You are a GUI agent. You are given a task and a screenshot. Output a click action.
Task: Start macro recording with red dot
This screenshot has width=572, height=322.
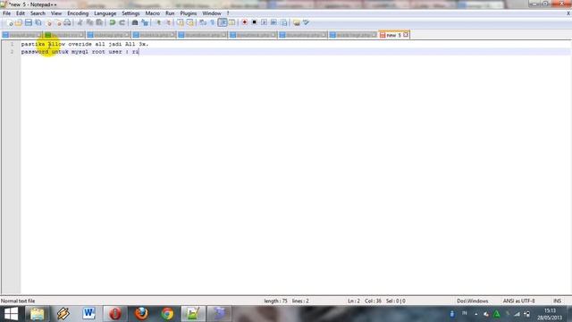(x=244, y=22)
